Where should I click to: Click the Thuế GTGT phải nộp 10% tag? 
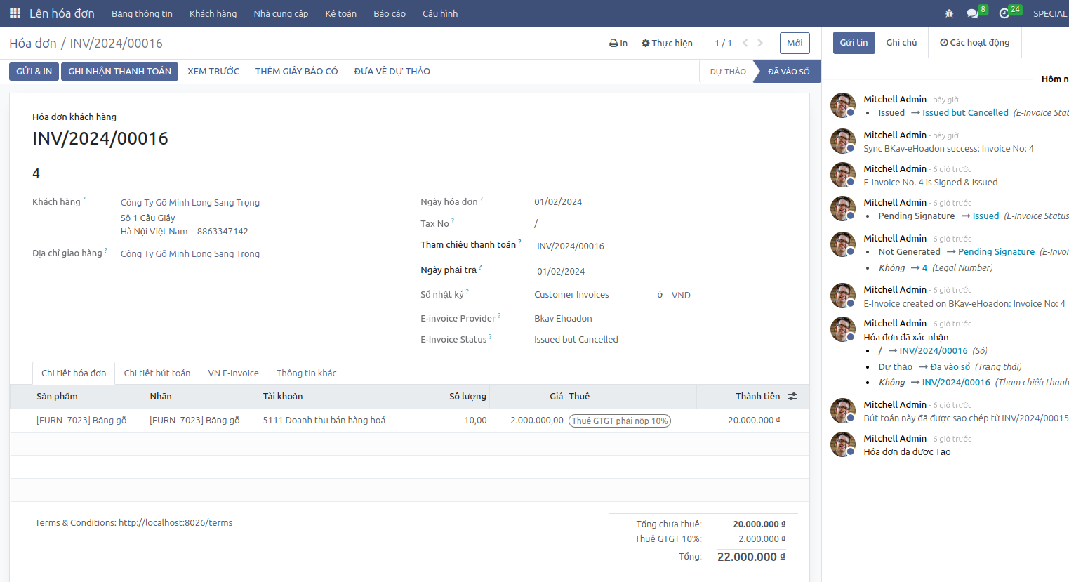tap(619, 421)
